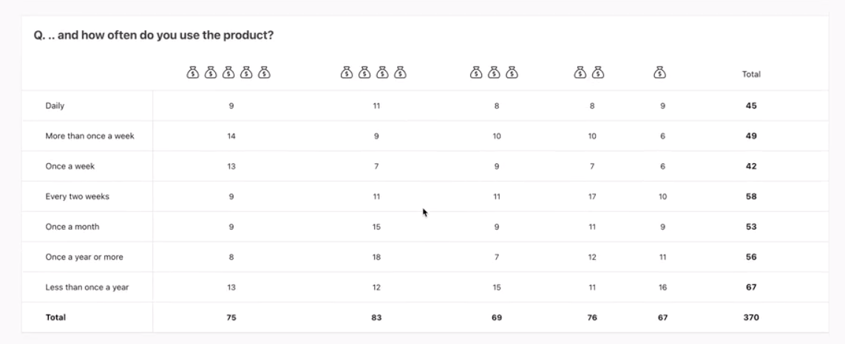Image resolution: width=845 pixels, height=344 pixels.
Task: Select the Every two weeks row label
Action: click(x=77, y=196)
